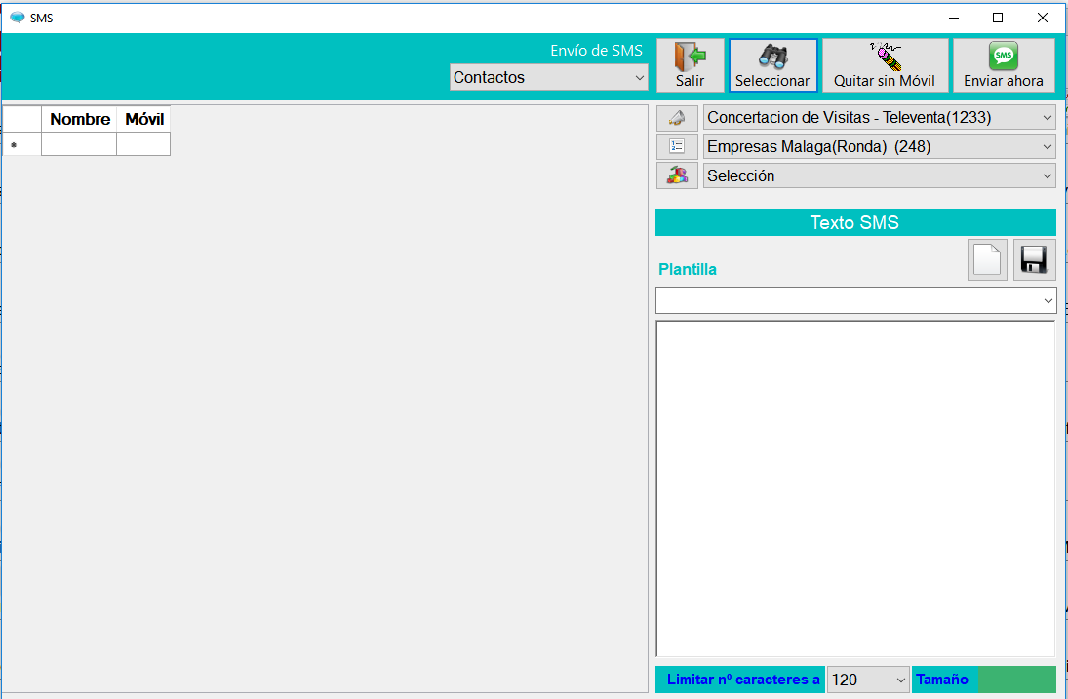Click inside the SMS text area
Viewport: 1068px width, 699px height.
pyautogui.click(x=855, y=488)
